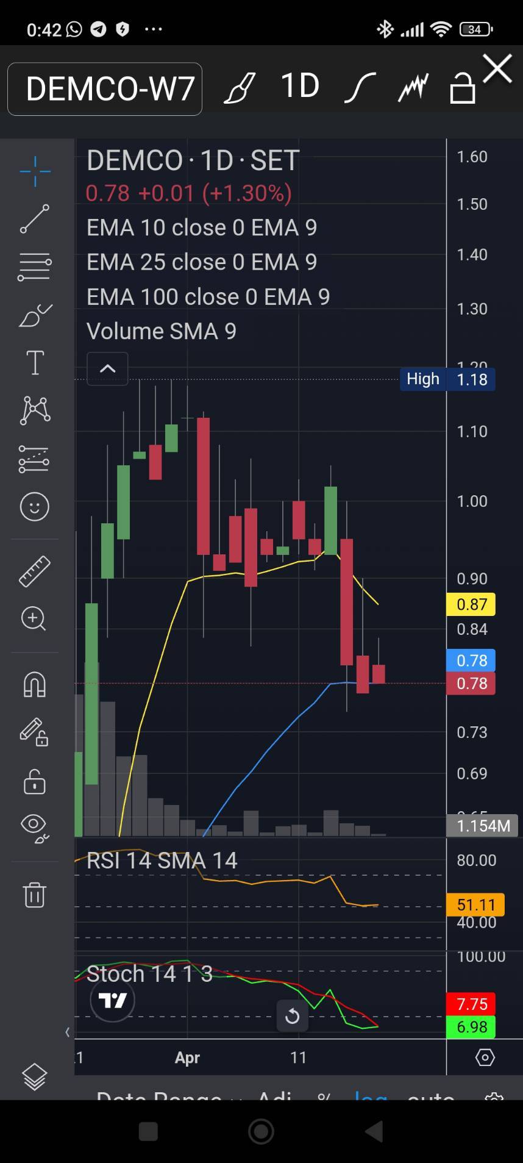523x1163 pixels.
Task: Tap the WhatsApp notification icon
Action: pos(74,29)
